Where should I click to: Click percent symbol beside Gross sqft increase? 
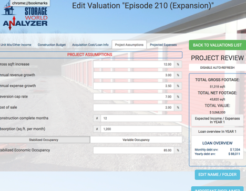click(x=178, y=65)
